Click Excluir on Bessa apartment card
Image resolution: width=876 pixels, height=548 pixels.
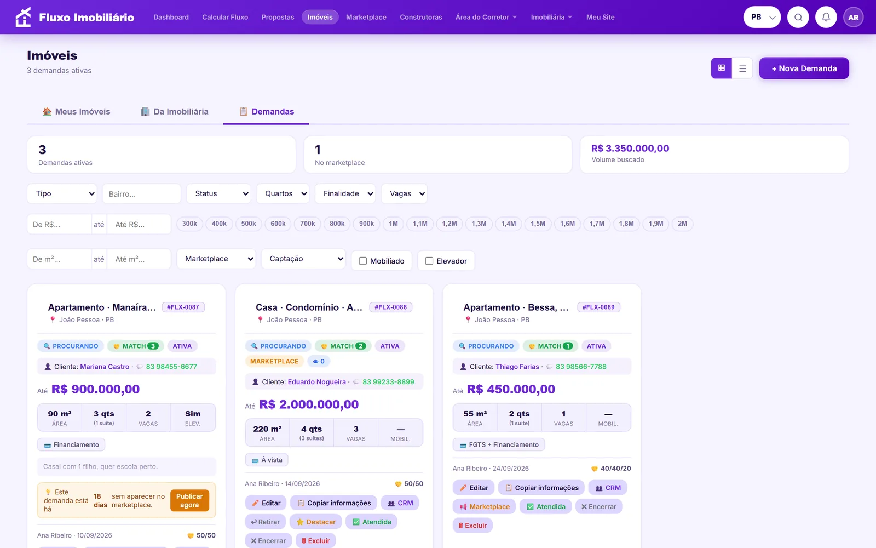(x=473, y=525)
